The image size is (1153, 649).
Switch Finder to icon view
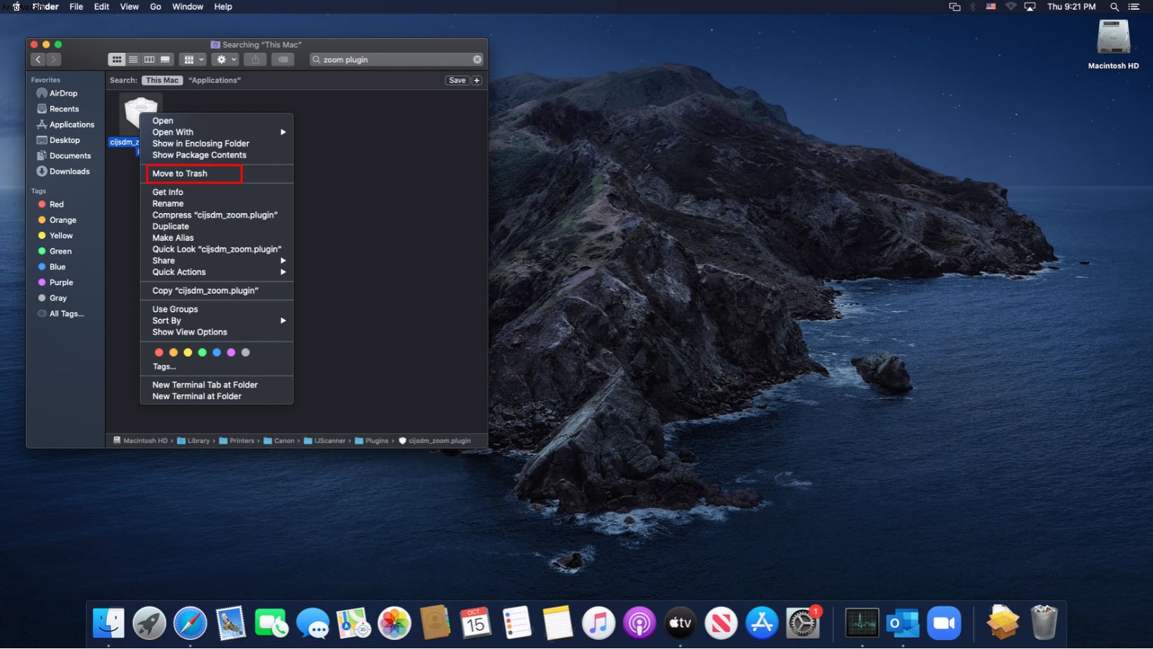pos(117,59)
